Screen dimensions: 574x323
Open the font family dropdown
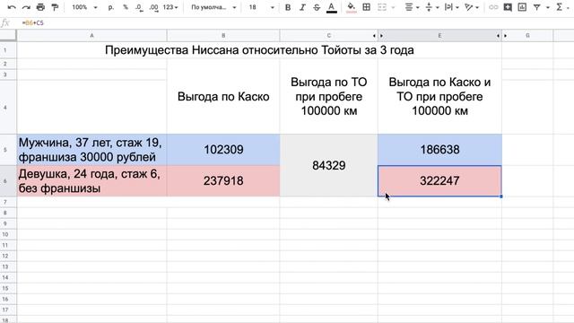(213, 7)
